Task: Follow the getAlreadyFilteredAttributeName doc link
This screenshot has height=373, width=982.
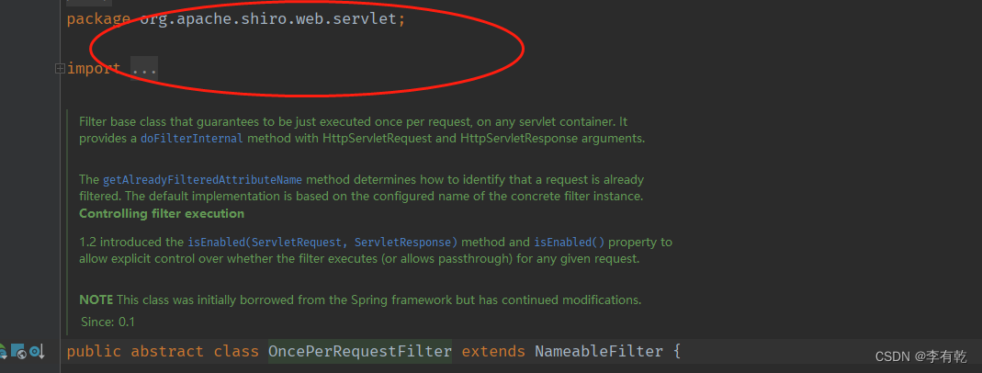Action: (x=202, y=180)
